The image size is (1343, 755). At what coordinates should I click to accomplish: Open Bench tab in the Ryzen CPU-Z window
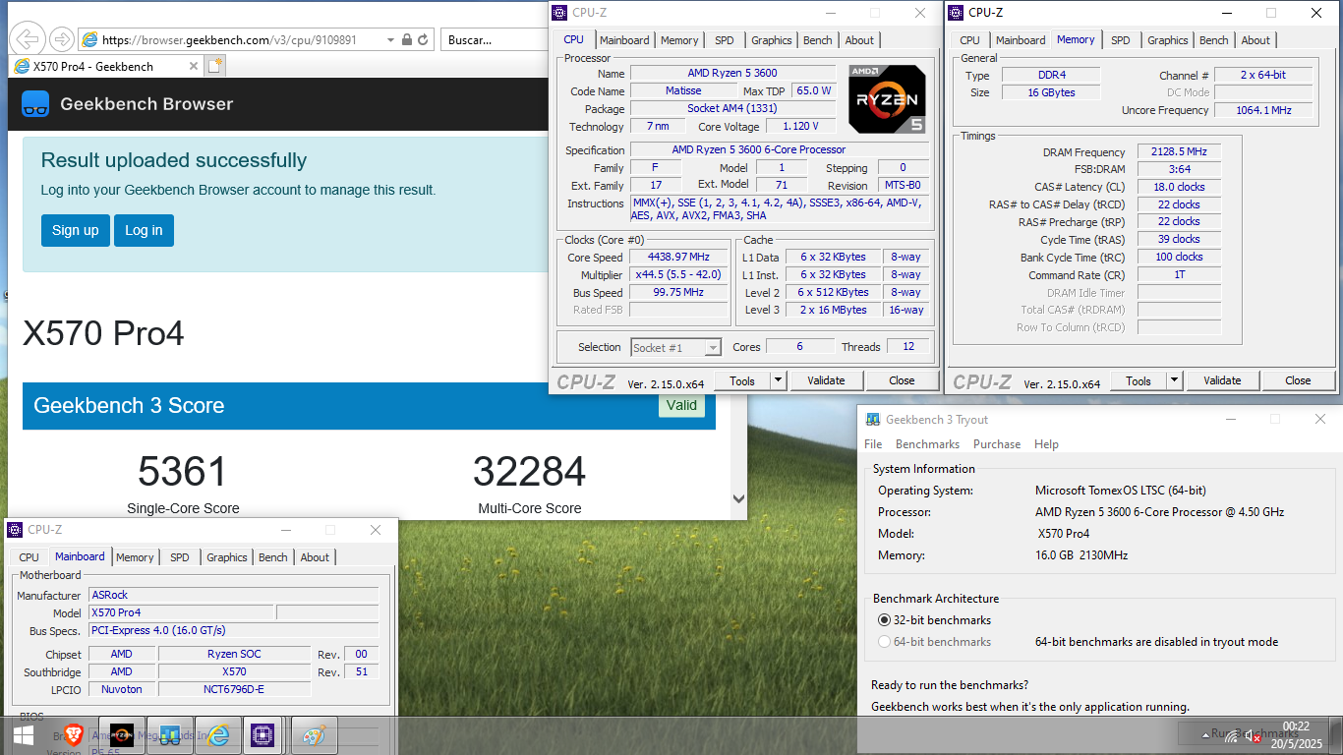tap(818, 40)
